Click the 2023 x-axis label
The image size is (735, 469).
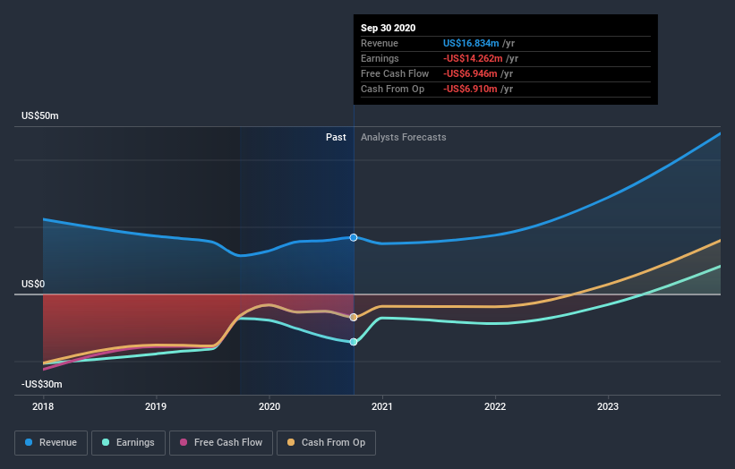608,406
